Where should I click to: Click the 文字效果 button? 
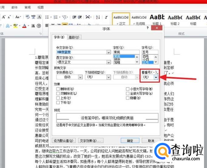[91, 141]
